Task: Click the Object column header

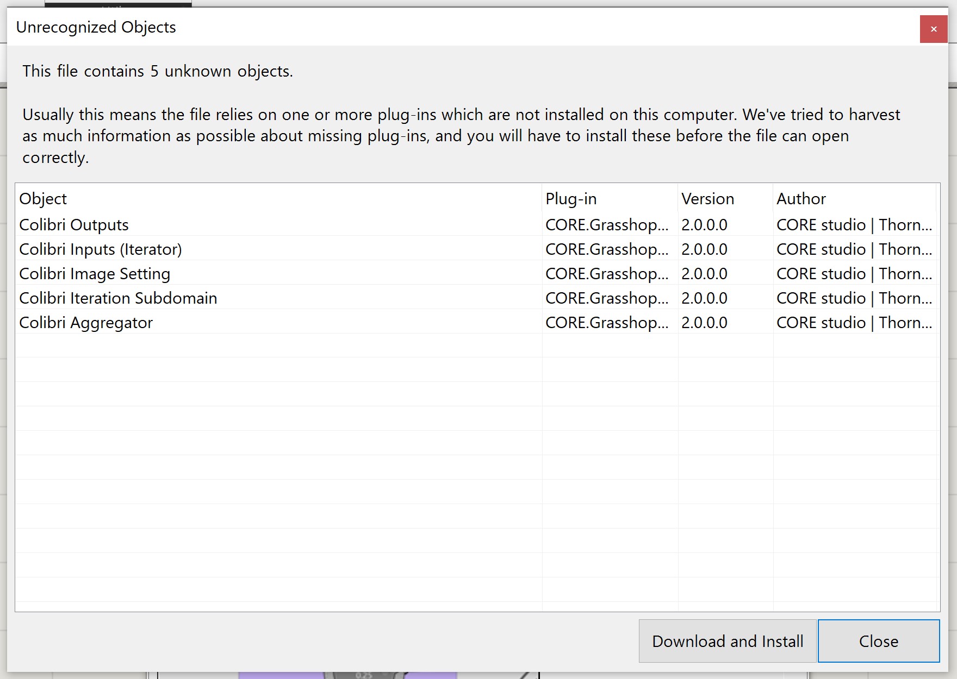Action: [43, 198]
